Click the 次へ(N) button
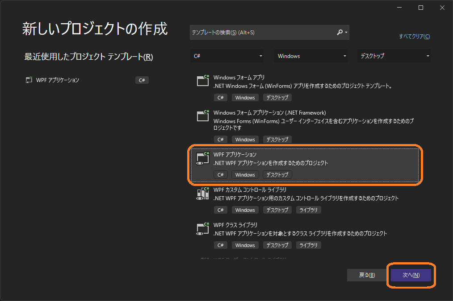453x301 pixels. [411, 275]
